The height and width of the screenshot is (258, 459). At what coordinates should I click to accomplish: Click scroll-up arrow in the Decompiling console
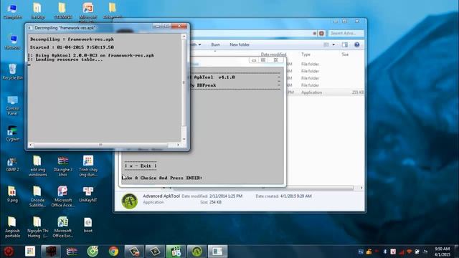tap(184, 37)
